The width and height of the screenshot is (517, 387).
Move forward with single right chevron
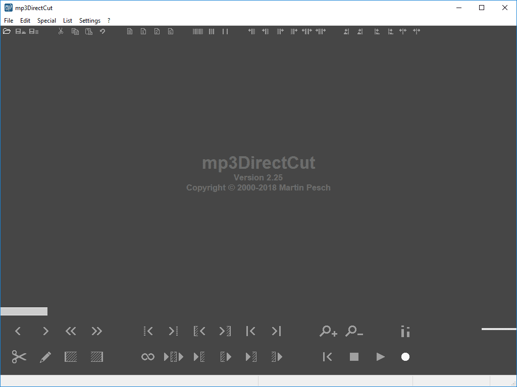click(x=45, y=331)
